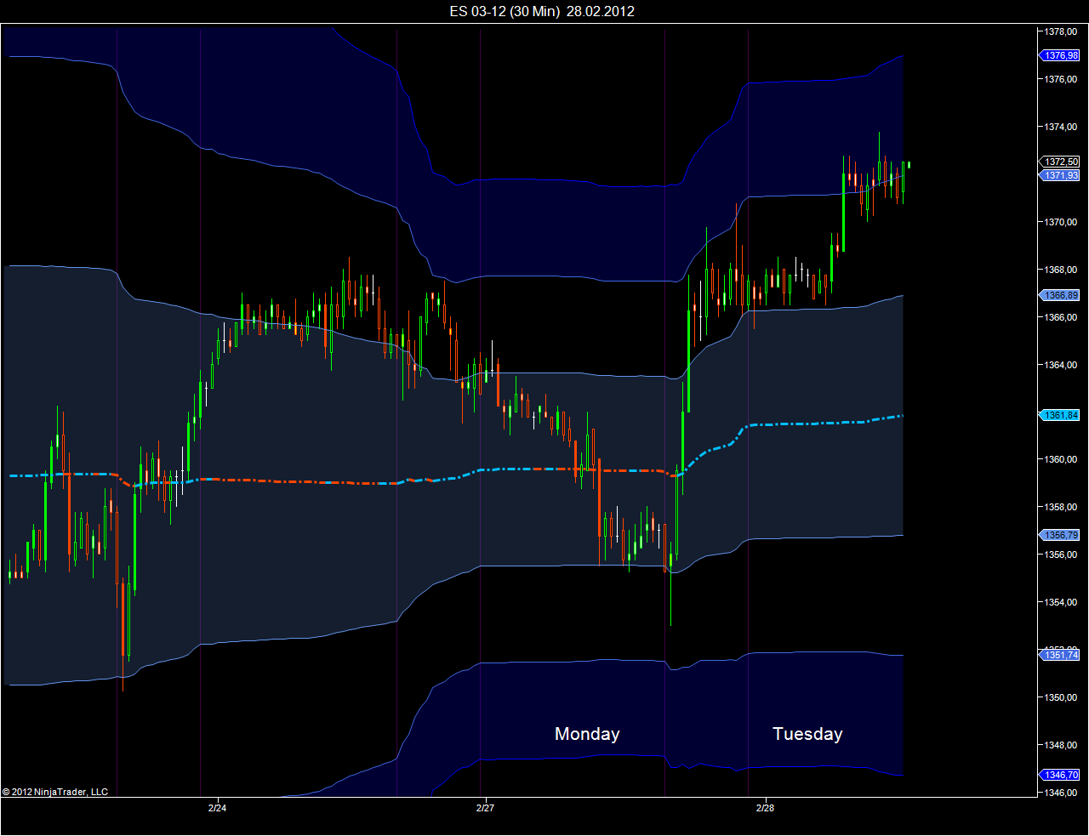Image resolution: width=1089 pixels, height=836 pixels.
Task: Click the 2/28 date label on time axis
Action: pyautogui.click(x=765, y=808)
